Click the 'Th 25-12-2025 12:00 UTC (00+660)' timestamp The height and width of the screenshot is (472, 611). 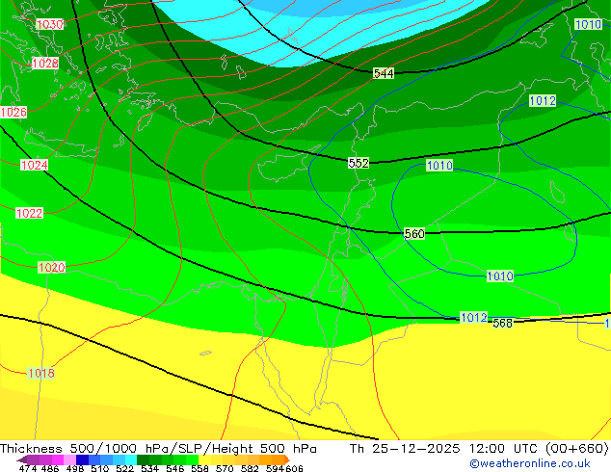click(x=479, y=449)
